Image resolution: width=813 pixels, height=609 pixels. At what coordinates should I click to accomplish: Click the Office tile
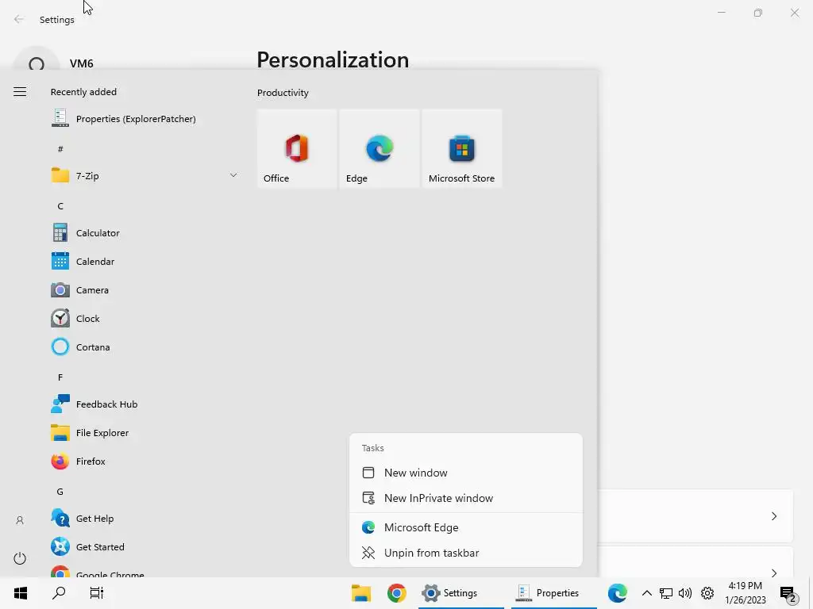click(x=297, y=148)
